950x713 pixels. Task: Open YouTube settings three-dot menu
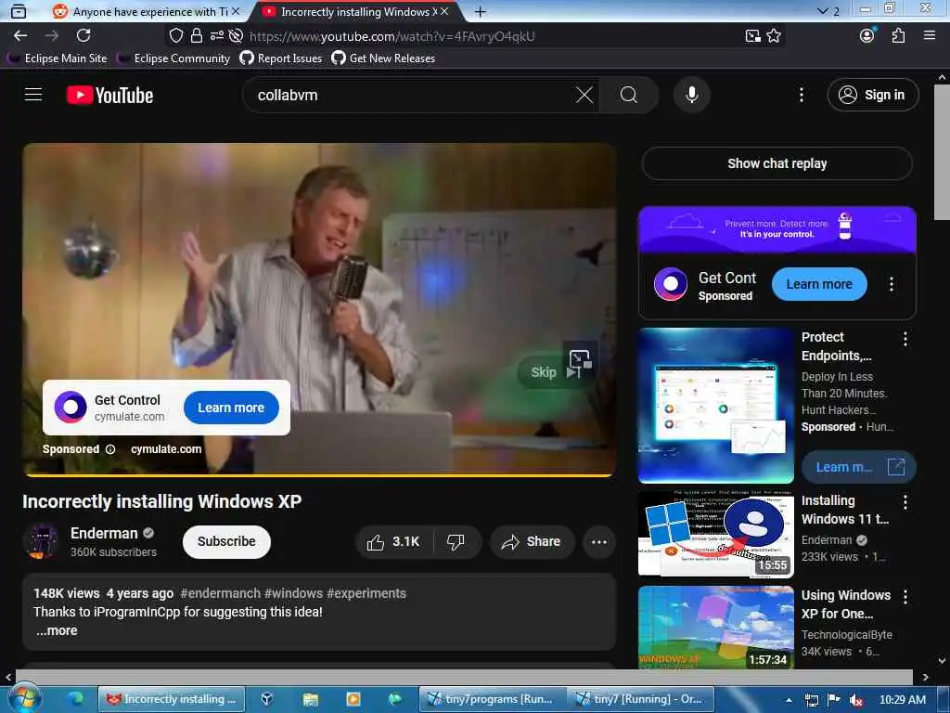click(x=801, y=95)
